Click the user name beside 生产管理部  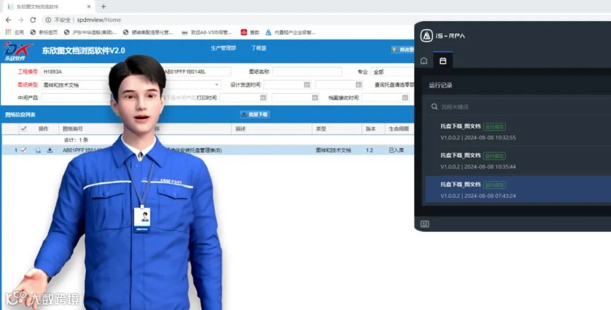pos(259,48)
